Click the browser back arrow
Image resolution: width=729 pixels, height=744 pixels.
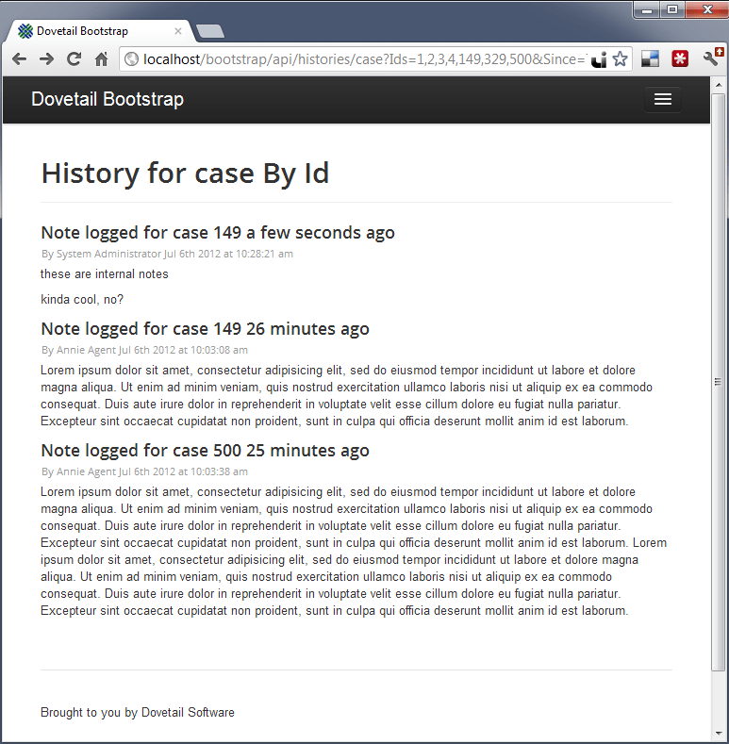(x=19, y=59)
